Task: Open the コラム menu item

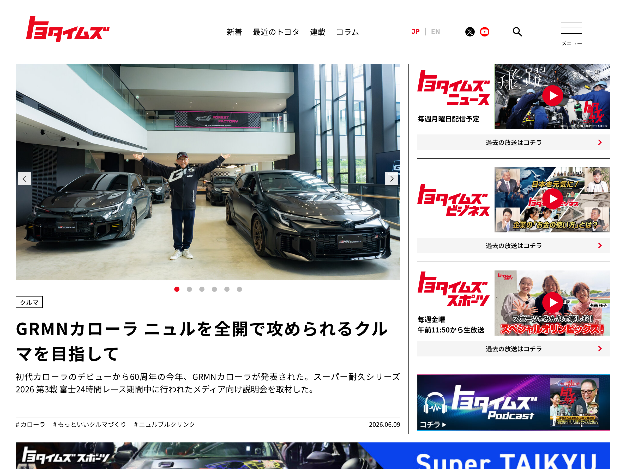Action: pos(347,32)
